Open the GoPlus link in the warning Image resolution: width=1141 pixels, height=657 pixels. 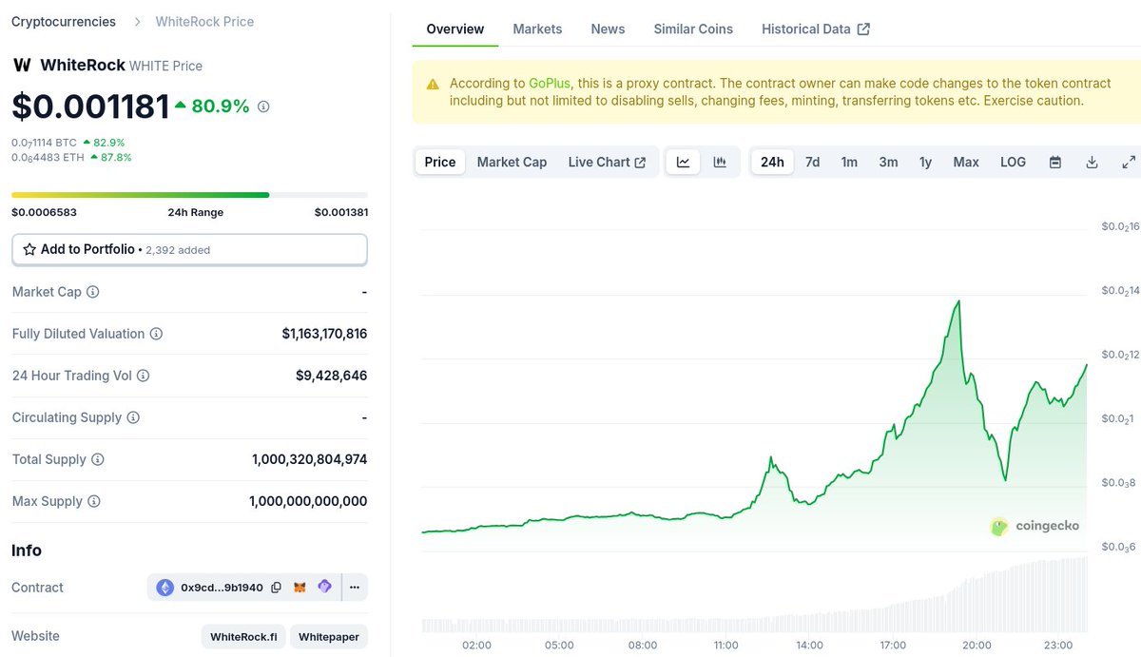(550, 84)
